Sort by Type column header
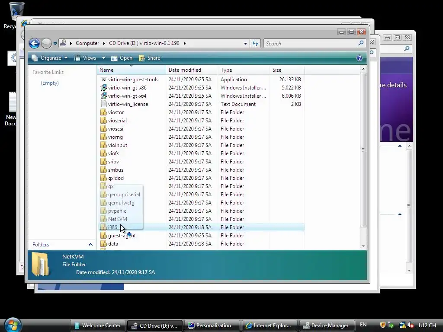Image resolution: width=443 pixels, height=332 pixels. [x=244, y=70]
